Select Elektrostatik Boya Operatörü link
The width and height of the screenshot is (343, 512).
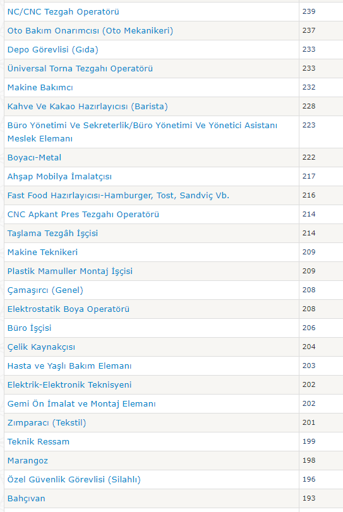[68, 309]
